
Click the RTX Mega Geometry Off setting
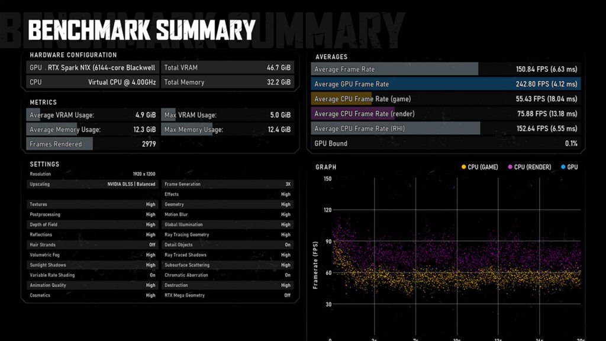point(228,295)
